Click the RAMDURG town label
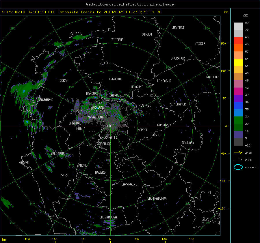The height and width of the screenshot is (243, 260). [x=92, y=94]
